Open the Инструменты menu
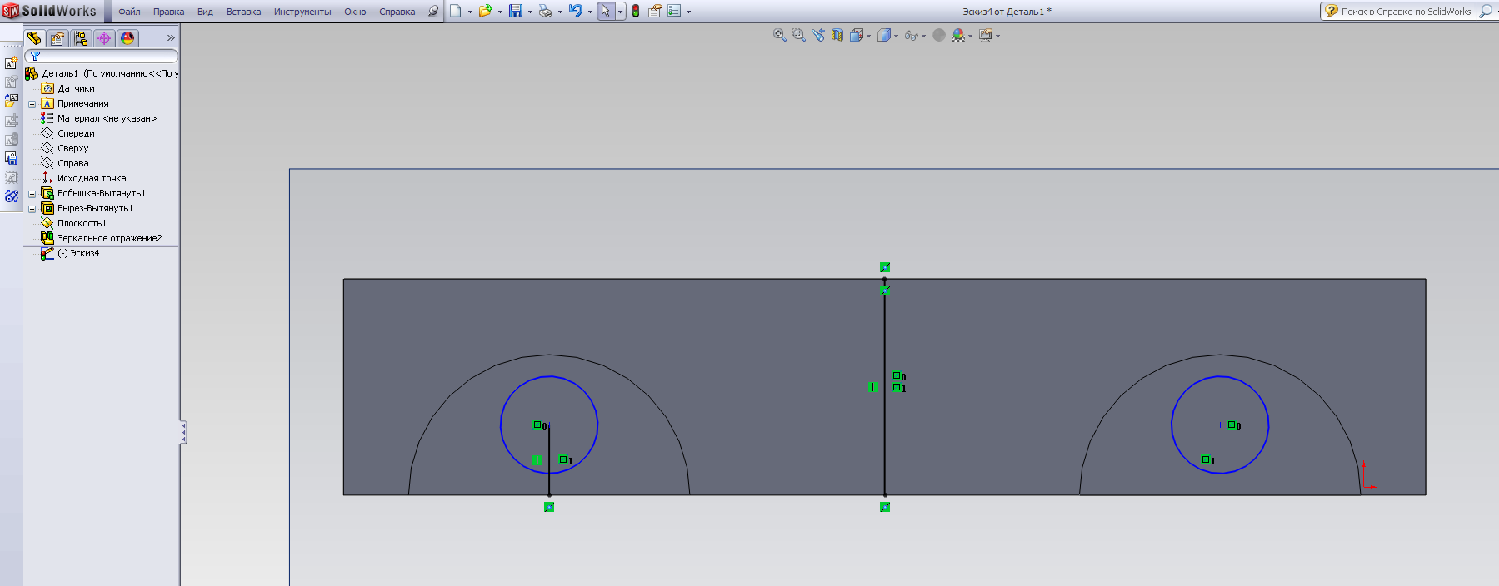This screenshot has height=586, width=1499. (x=302, y=12)
